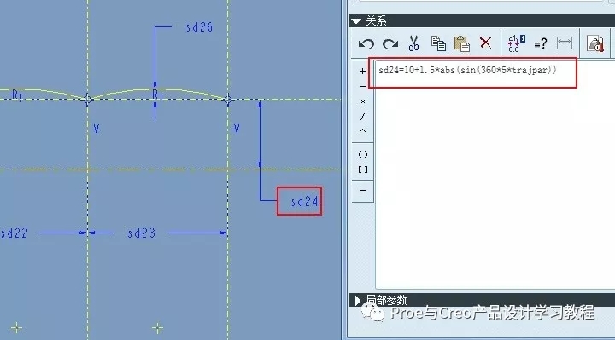Select the sd26 dimension label
Viewport: 615px width, 340px height.
pyautogui.click(x=199, y=27)
